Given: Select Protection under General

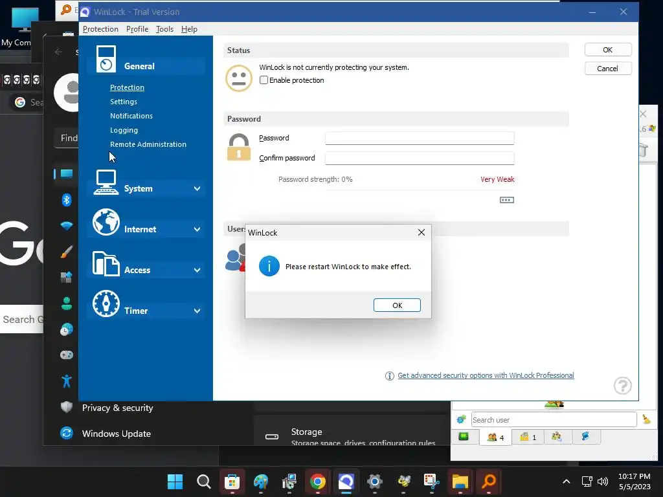Looking at the screenshot, I should pyautogui.click(x=127, y=87).
